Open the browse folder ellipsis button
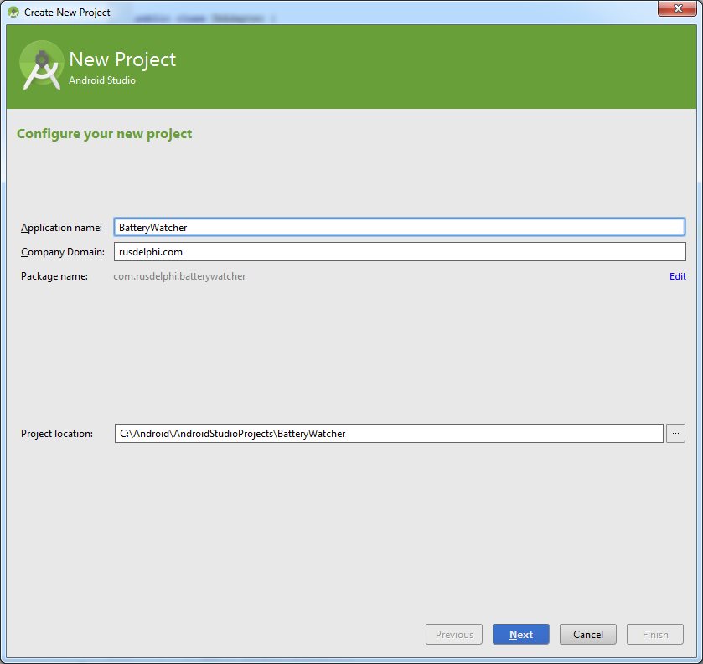 coord(675,433)
